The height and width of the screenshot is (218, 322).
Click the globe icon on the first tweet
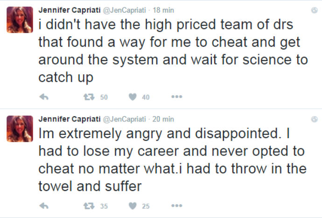[x=315, y=10]
